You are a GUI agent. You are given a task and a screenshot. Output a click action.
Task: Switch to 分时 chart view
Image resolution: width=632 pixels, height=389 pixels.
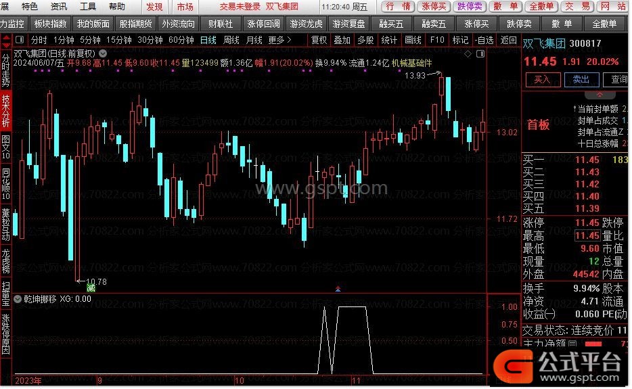tap(39, 41)
